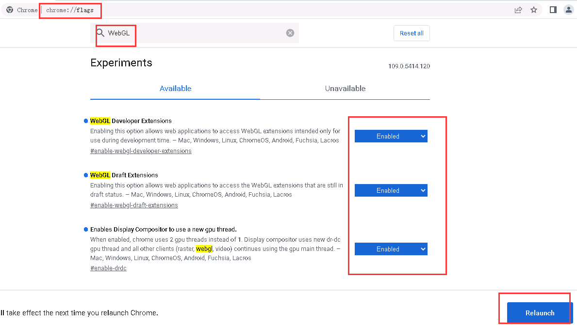Click blue dot beside WebGL Developer Extensions
Image resolution: width=577 pixels, height=325 pixels.
click(x=86, y=121)
